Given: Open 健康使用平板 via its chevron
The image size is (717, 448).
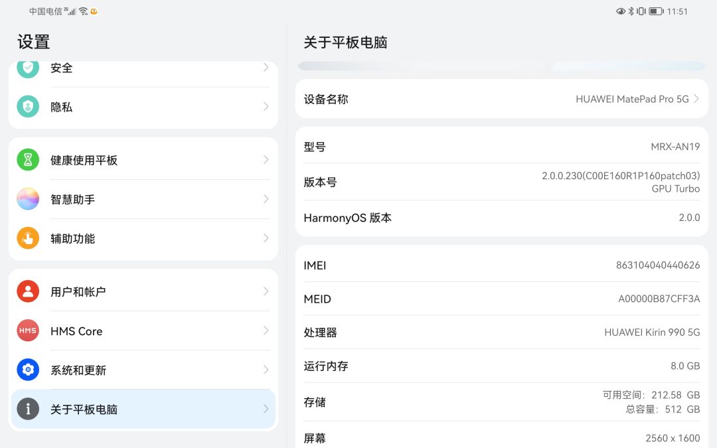Looking at the screenshot, I should coord(266,159).
